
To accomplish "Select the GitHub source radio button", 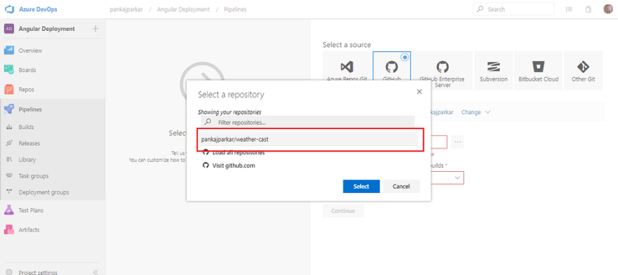I will 405,57.
